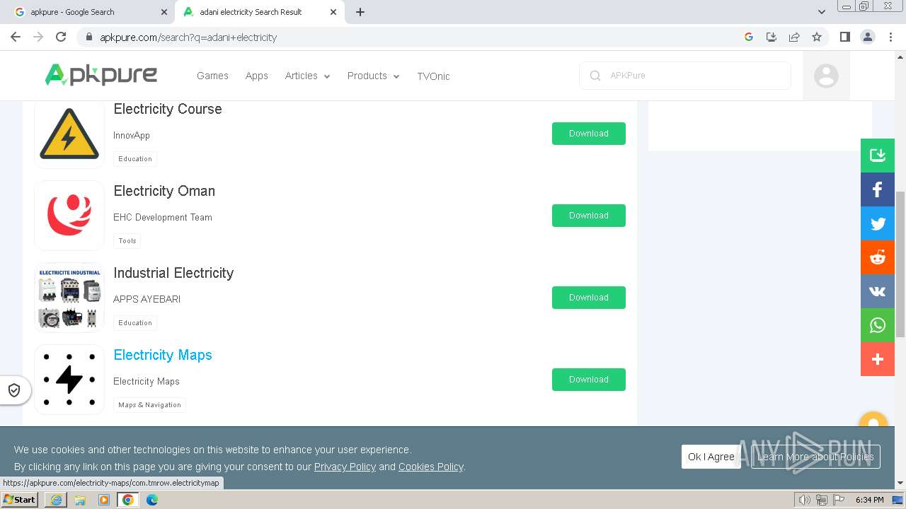Download Electricity Course
This screenshot has width=906, height=509.
(589, 134)
